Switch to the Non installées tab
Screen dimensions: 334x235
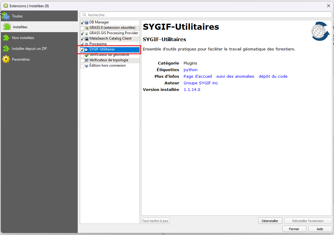click(x=23, y=38)
